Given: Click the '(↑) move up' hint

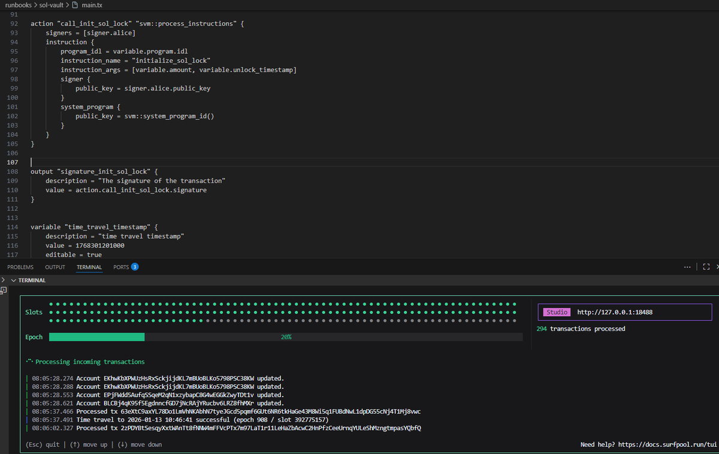Looking at the screenshot, I should (x=89, y=444).
